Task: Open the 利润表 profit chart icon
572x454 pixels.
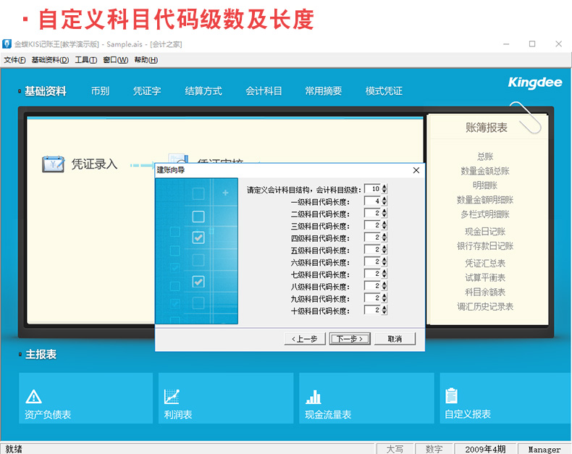Action: coord(172,396)
